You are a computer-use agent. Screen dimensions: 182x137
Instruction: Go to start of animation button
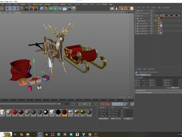73,104
